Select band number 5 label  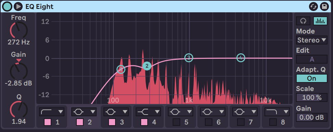coord(186,122)
